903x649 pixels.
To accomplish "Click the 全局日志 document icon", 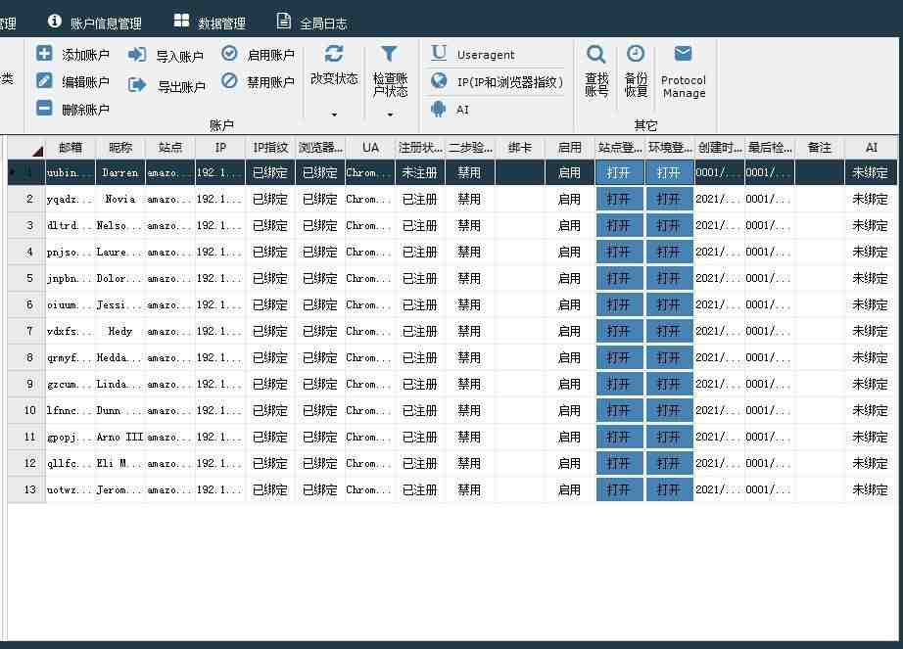I will 283,21.
